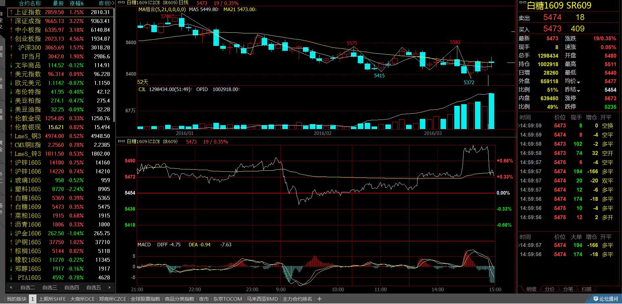Select the 分价 tab in the detail panel
The width and height of the screenshot is (622, 304).
pyautogui.click(x=549, y=289)
